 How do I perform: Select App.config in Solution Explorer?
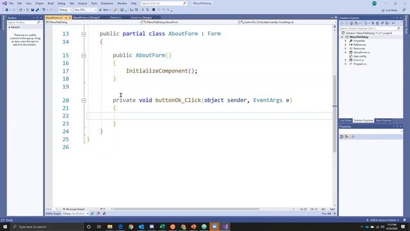click(x=360, y=56)
